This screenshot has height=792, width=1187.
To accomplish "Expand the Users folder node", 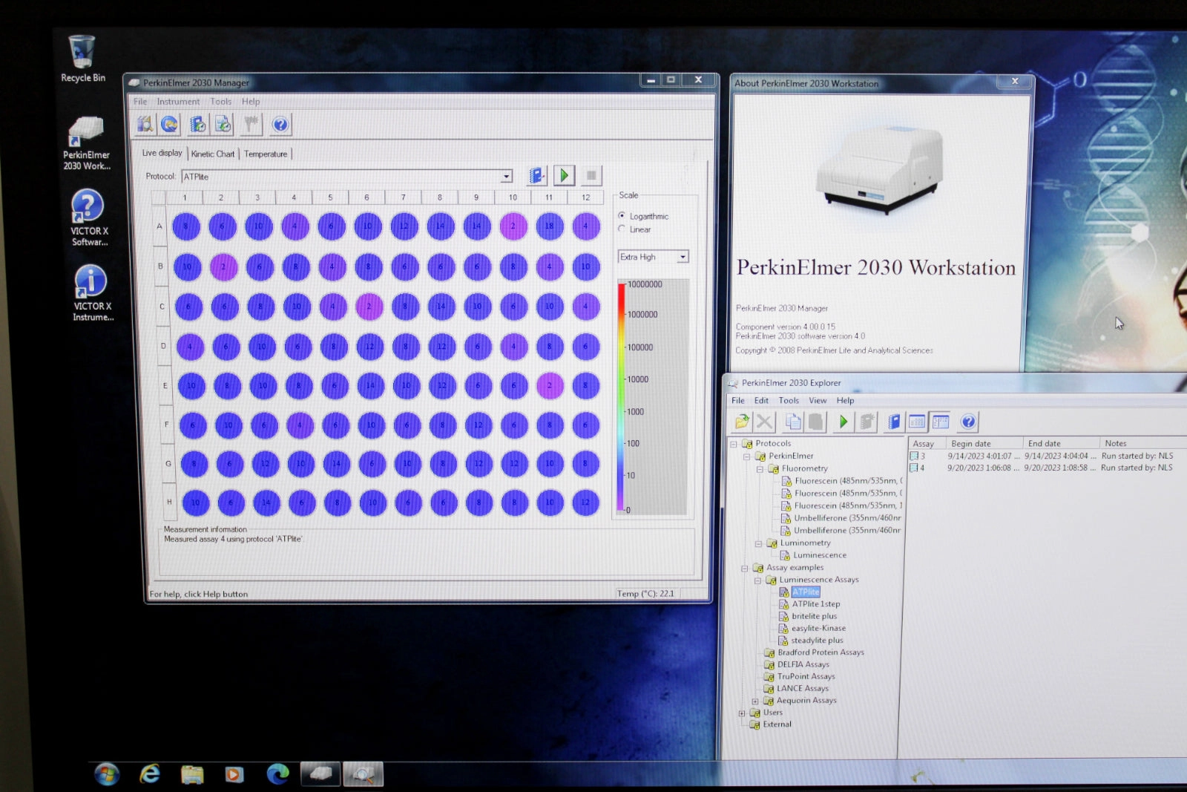I will [x=741, y=713].
